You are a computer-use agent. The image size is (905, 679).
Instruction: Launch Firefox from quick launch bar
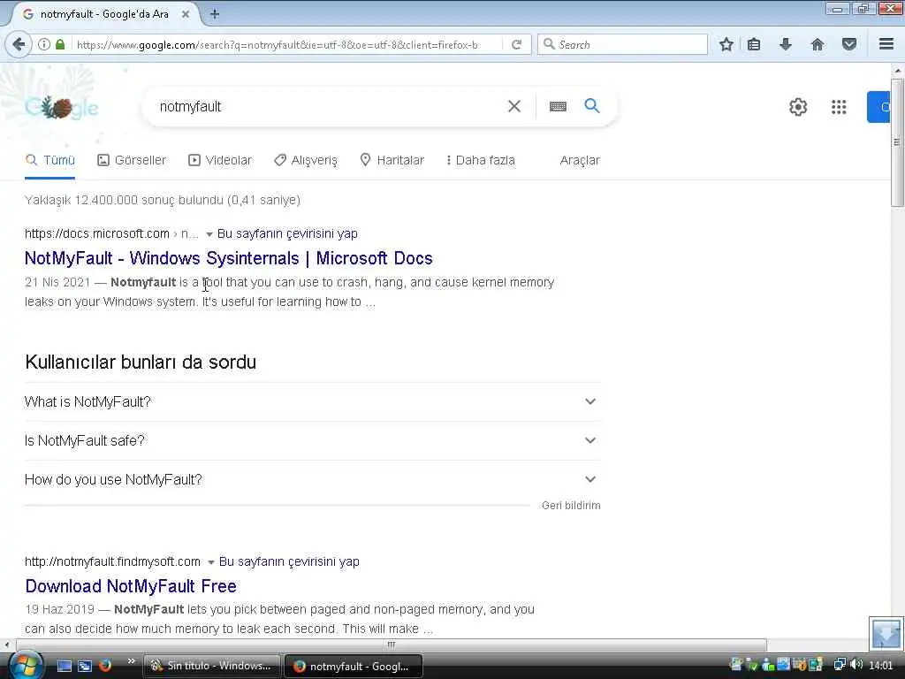tap(105, 666)
